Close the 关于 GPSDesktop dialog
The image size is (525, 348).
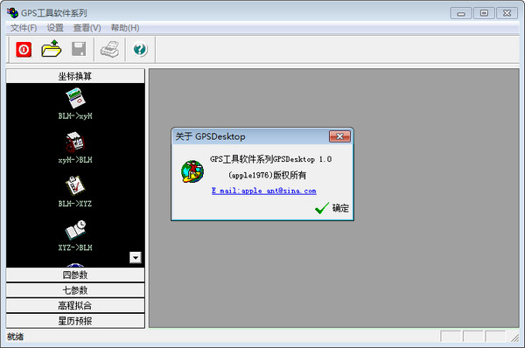tap(339, 136)
